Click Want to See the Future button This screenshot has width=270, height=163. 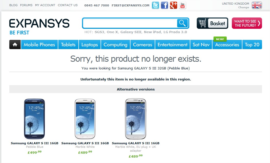coord(247,23)
